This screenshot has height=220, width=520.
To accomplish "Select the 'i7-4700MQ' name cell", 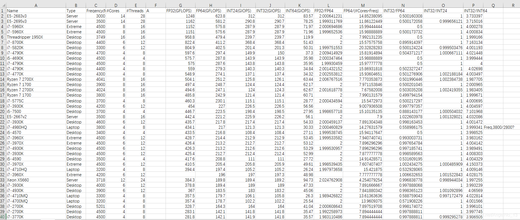I will click(x=36, y=201).
